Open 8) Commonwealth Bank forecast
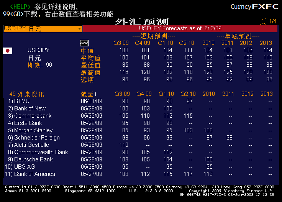The width and height of the screenshot is (282, 202). [x=38, y=152]
